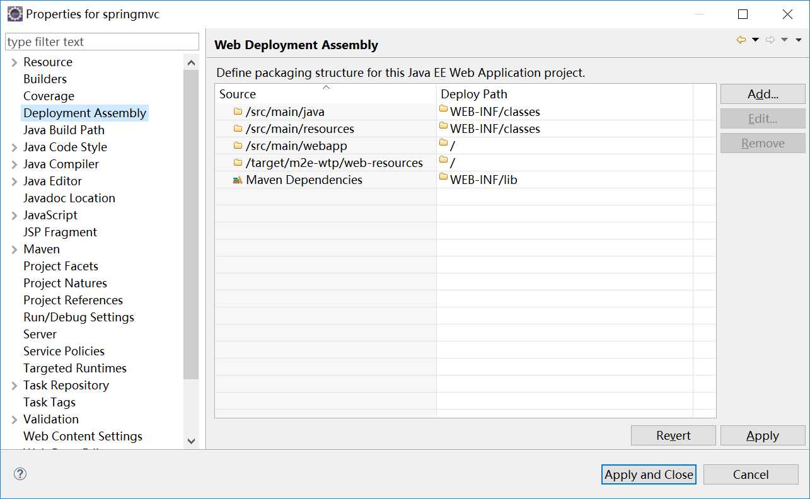Select Builders in the properties tree
This screenshot has height=499, width=810.
click(x=45, y=79)
